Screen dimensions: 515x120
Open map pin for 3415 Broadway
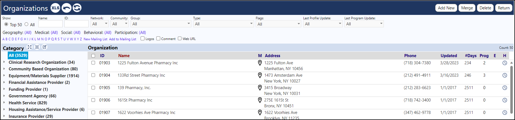click(260, 88)
